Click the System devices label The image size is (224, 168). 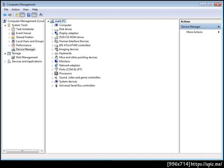[x=68, y=82]
